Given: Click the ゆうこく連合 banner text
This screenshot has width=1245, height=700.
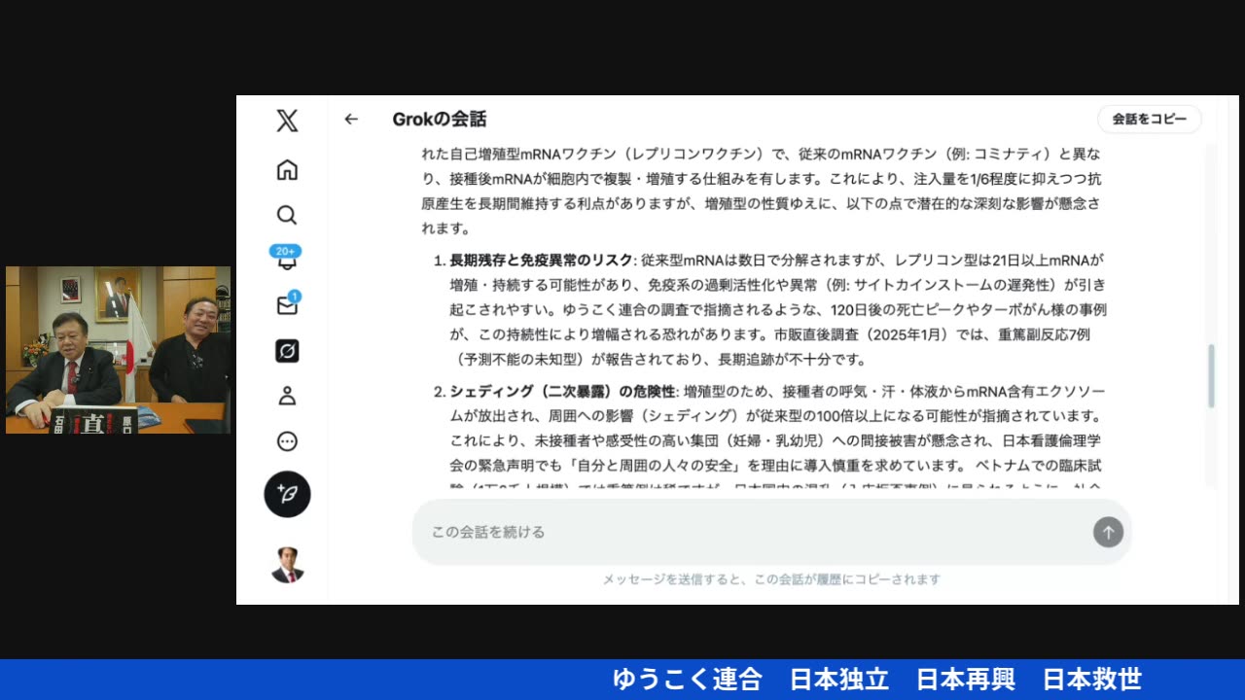Looking at the screenshot, I should [x=688, y=679].
